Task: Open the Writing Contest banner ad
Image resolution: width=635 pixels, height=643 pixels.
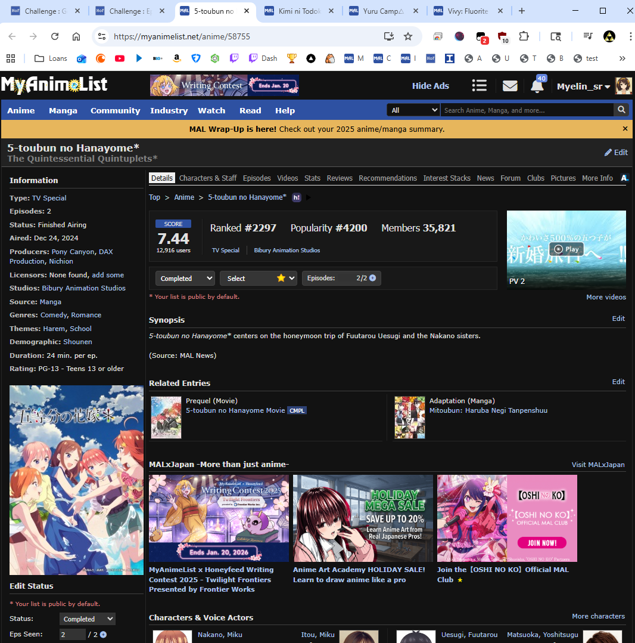Action: pyautogui.click(x=224, y=85)
